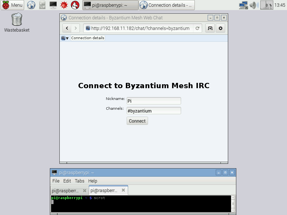Reload the web chat page

click(x=197, y=28)
